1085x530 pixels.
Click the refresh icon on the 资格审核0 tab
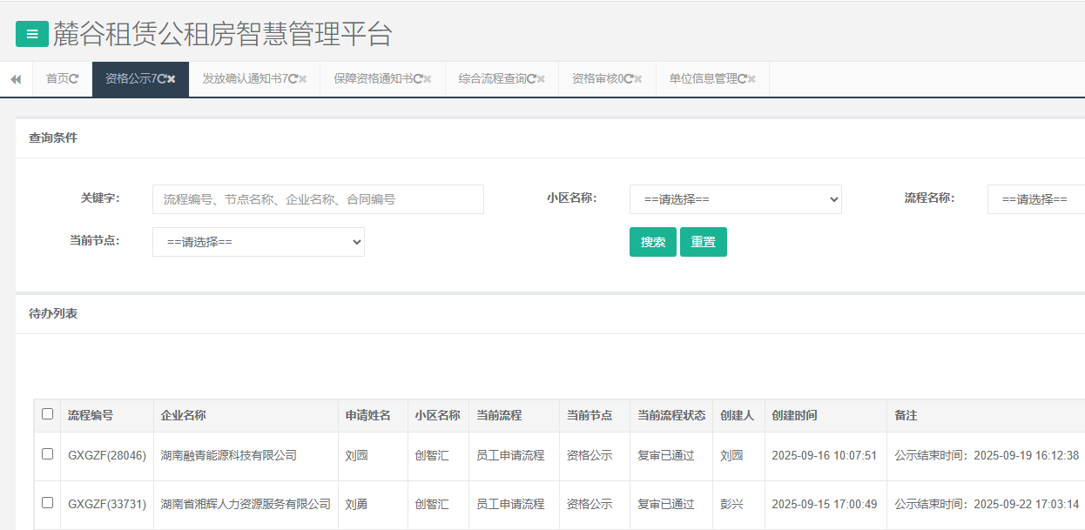point(628,79)
